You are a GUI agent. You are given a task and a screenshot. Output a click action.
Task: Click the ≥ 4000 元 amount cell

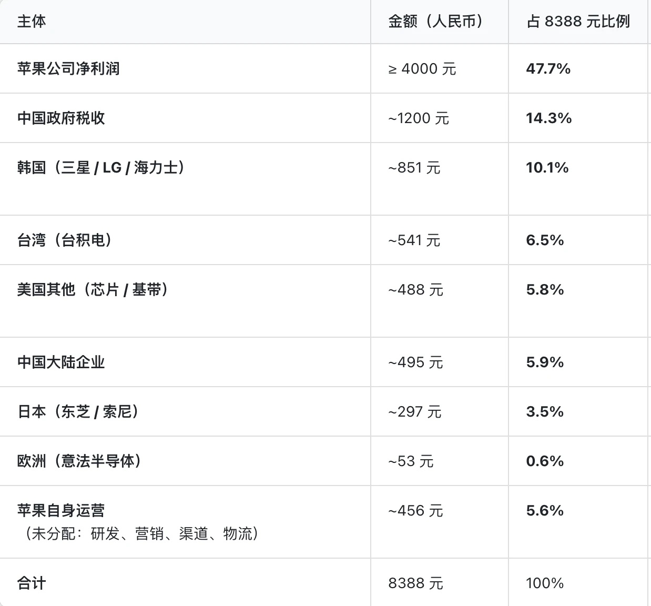coord(422,69)
